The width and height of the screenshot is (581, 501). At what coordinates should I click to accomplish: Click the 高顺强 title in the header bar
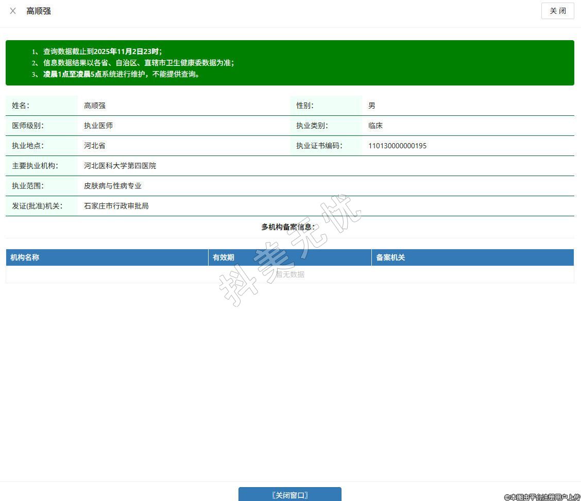(39, 11)
